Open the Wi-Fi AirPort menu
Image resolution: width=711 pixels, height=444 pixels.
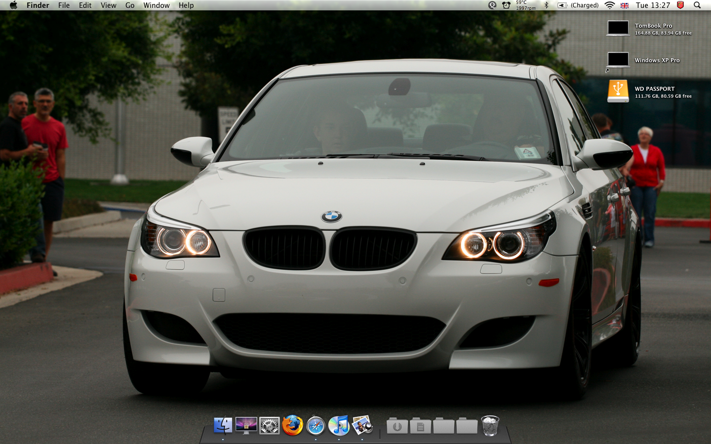[610, 5]
